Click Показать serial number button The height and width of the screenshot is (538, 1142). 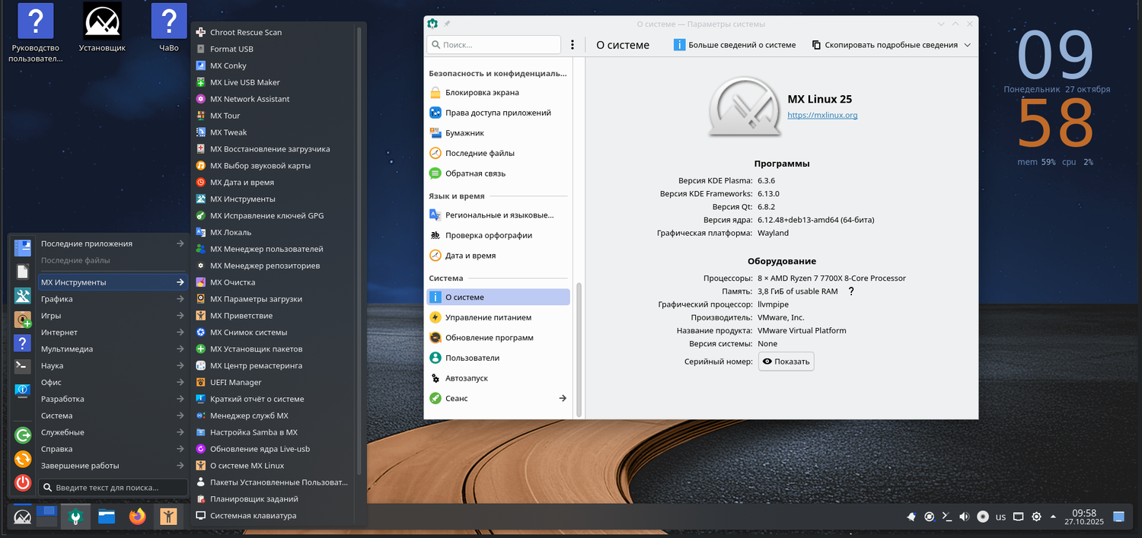pyautogui.click(x=786, y=361)
